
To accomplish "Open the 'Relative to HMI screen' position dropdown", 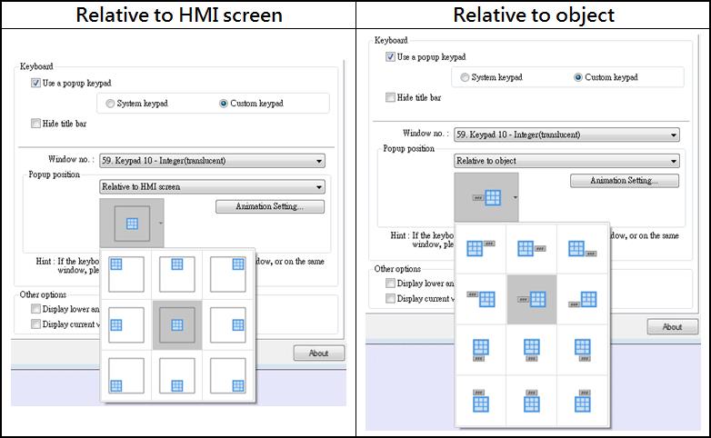I will click(x=212, y=187).
